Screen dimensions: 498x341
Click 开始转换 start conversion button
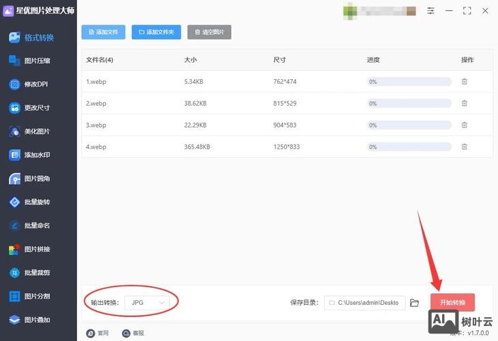tap(452, 302)
